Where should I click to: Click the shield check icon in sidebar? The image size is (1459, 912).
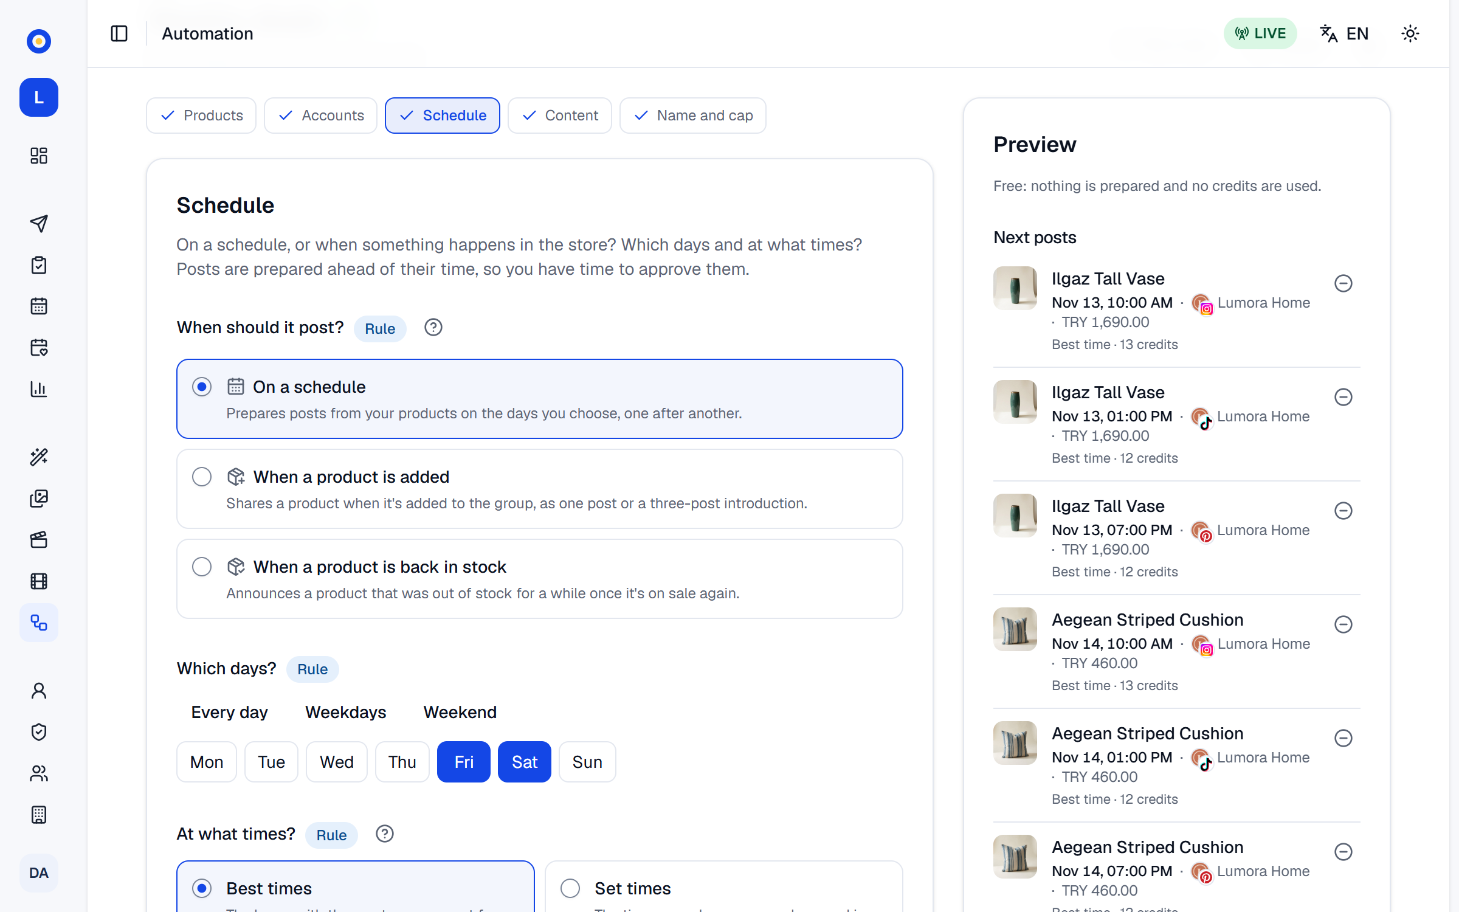click(39, 732)
